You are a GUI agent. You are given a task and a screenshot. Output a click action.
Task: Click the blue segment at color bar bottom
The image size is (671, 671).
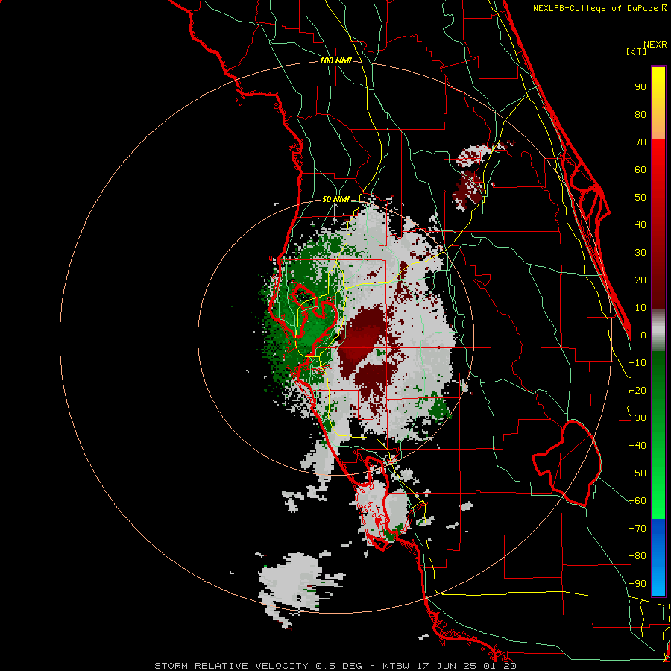[x=658, y=558]
